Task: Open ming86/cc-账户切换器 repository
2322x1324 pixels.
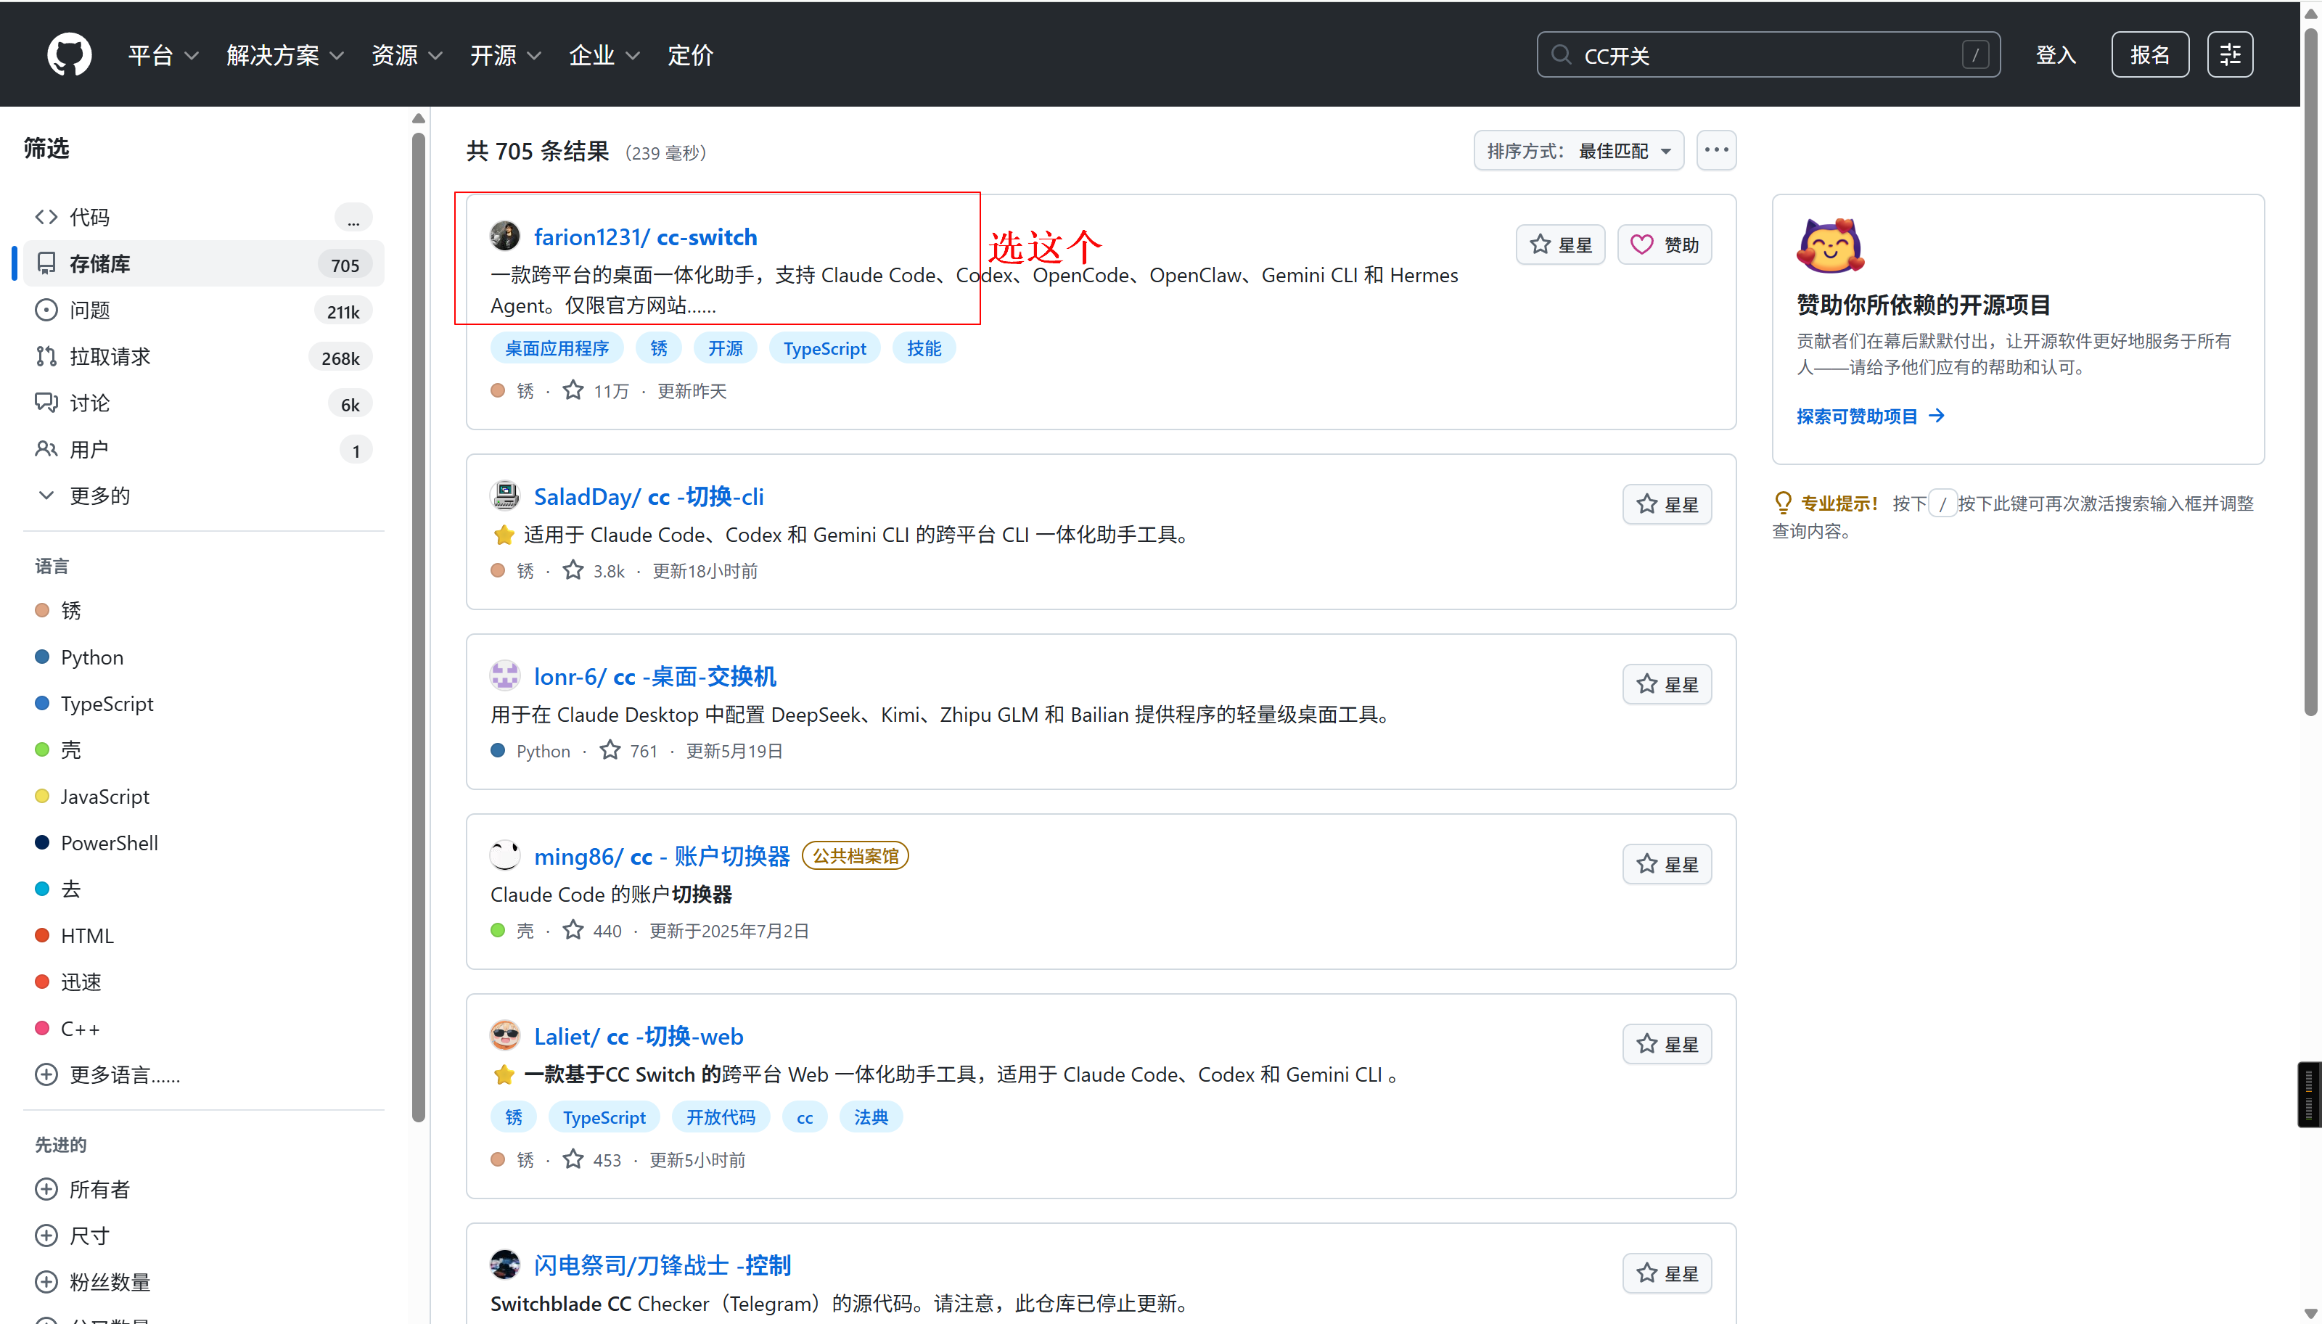Action: (x=662, y=858)
